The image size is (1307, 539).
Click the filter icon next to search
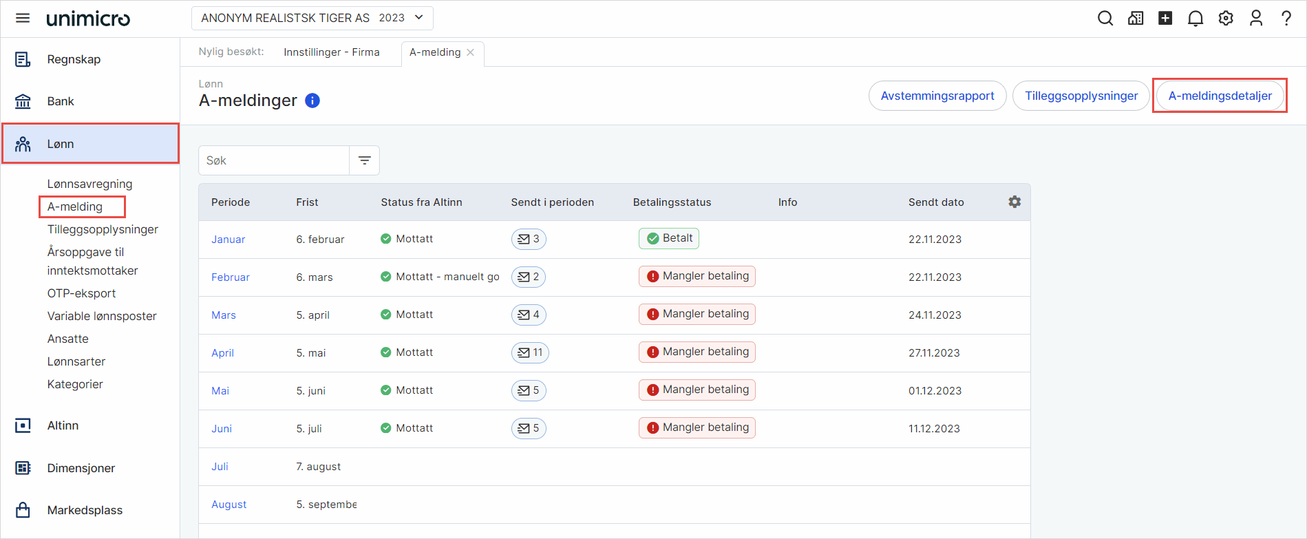(x=365, y=160)
